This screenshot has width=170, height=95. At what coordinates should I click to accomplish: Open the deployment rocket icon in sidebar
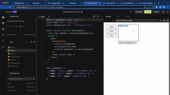(x=3, y=41)
